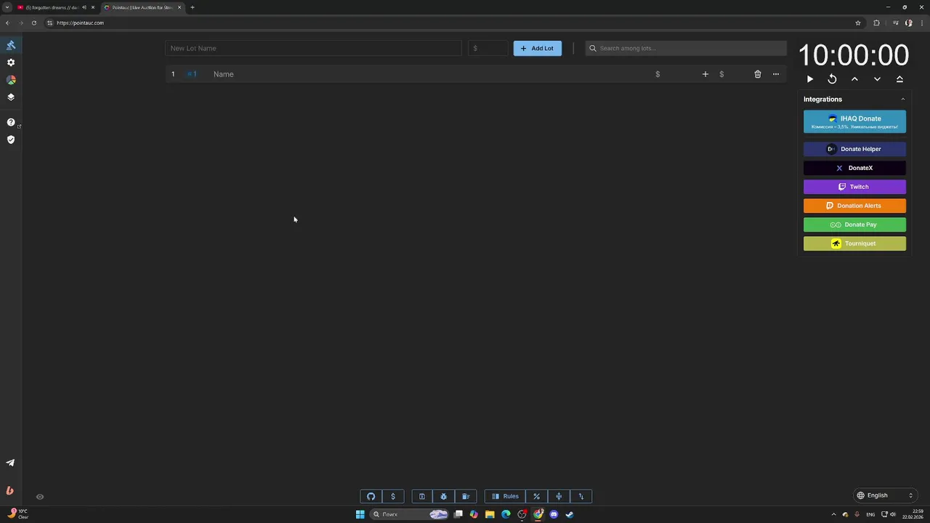
Task: Open the help question mark icon
Action: point(11,122)
